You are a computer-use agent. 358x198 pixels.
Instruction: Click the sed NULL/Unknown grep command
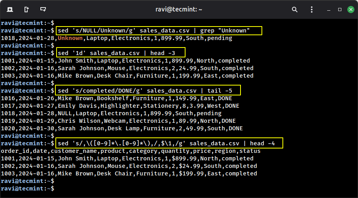click(158, 31)
